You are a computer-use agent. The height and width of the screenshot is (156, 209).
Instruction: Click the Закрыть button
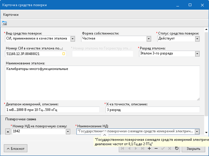(x=193, y=149)
